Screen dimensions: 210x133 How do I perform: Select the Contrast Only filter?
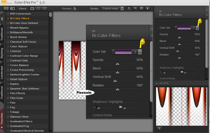[x=19, y=60]
